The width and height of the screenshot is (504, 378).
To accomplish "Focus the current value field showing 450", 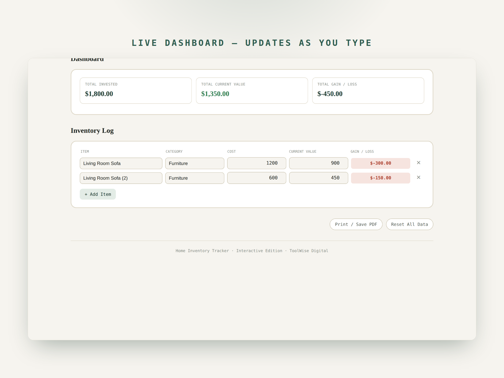I will pyautogui.click(x=319, y=178).
